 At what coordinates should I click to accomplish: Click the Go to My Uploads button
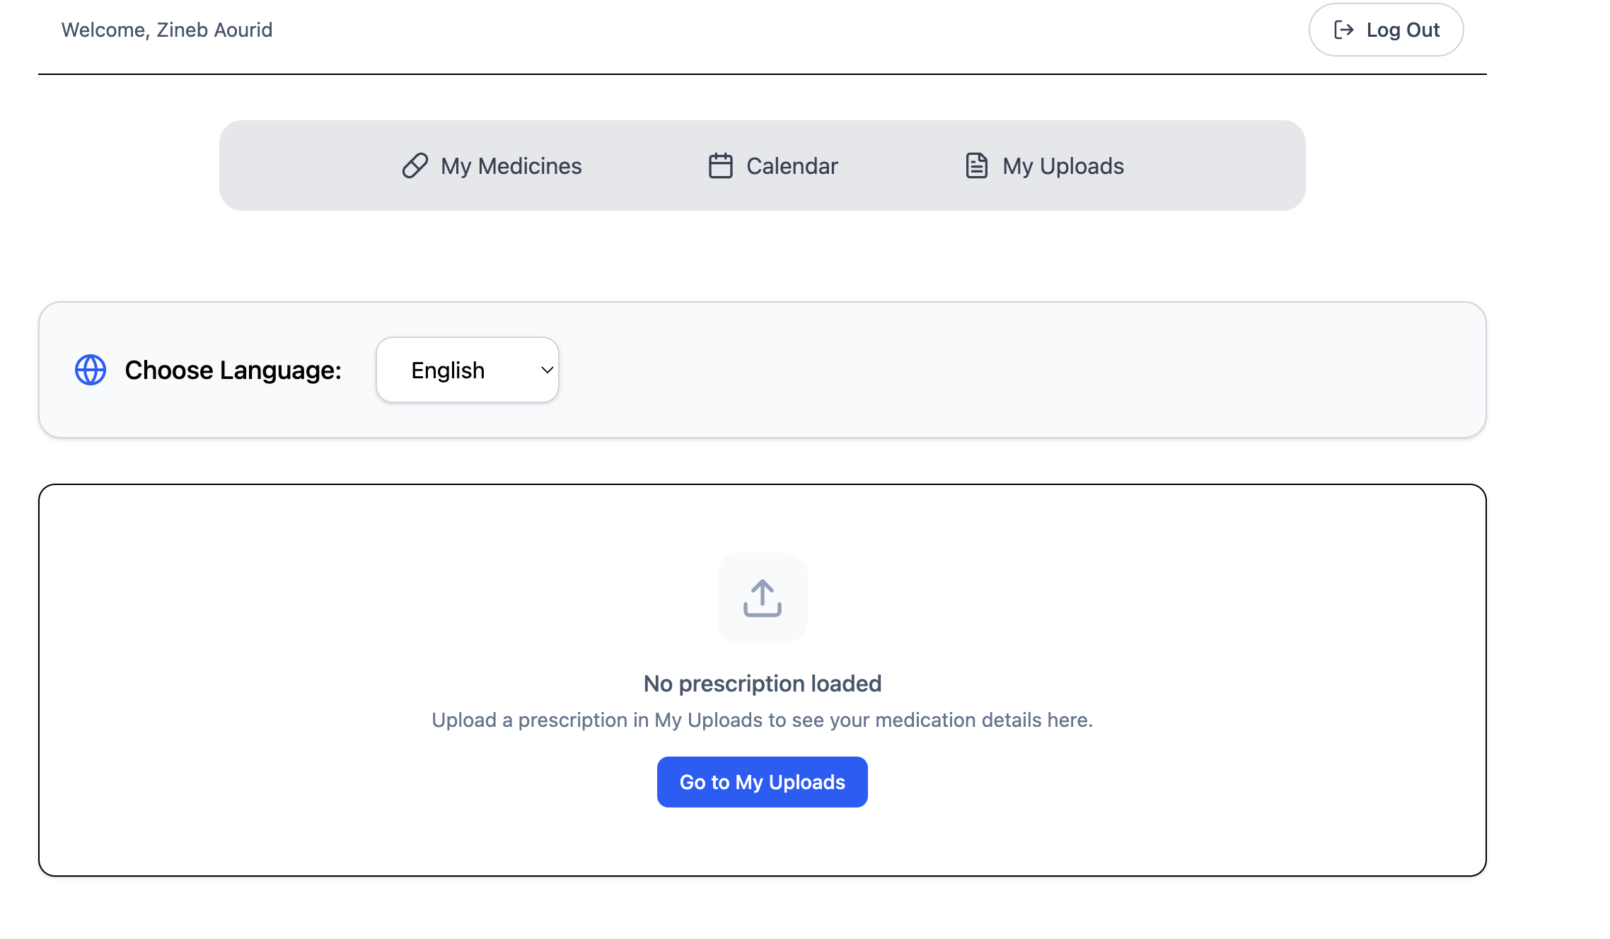pyautogui.click(x=762, y=782)
